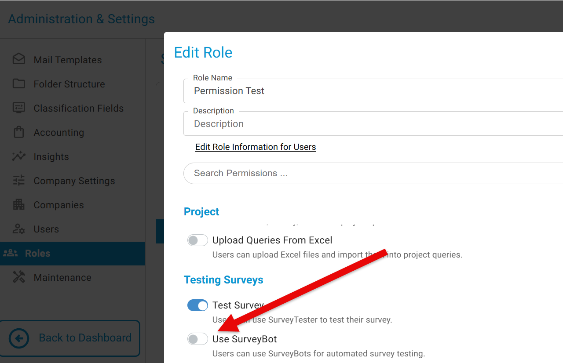Click the Folder Structure folder icon
The width and height of the screenshot is (563, 363).
18,83
